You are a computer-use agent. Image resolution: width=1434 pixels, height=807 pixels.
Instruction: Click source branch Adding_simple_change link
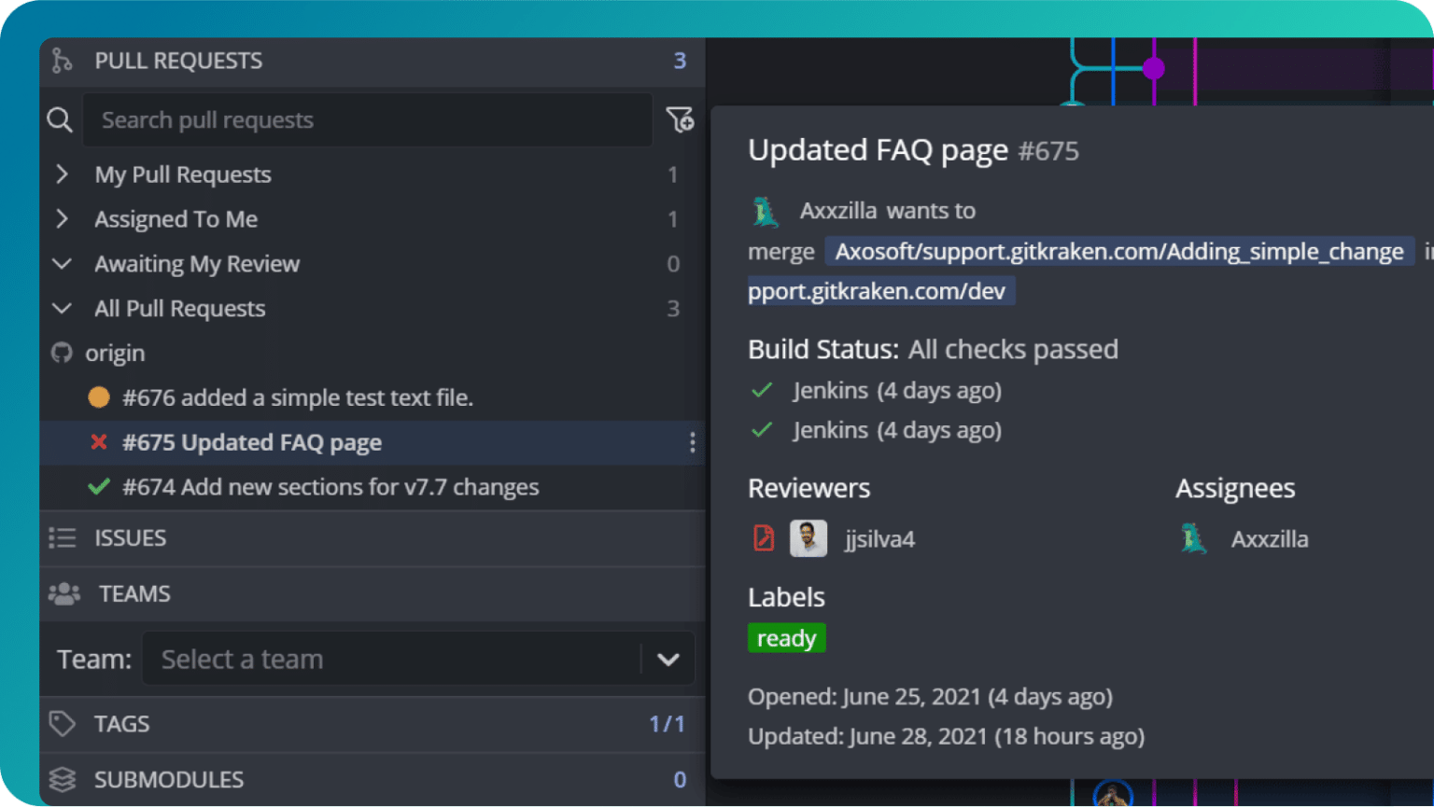[x=1119, y=251]
